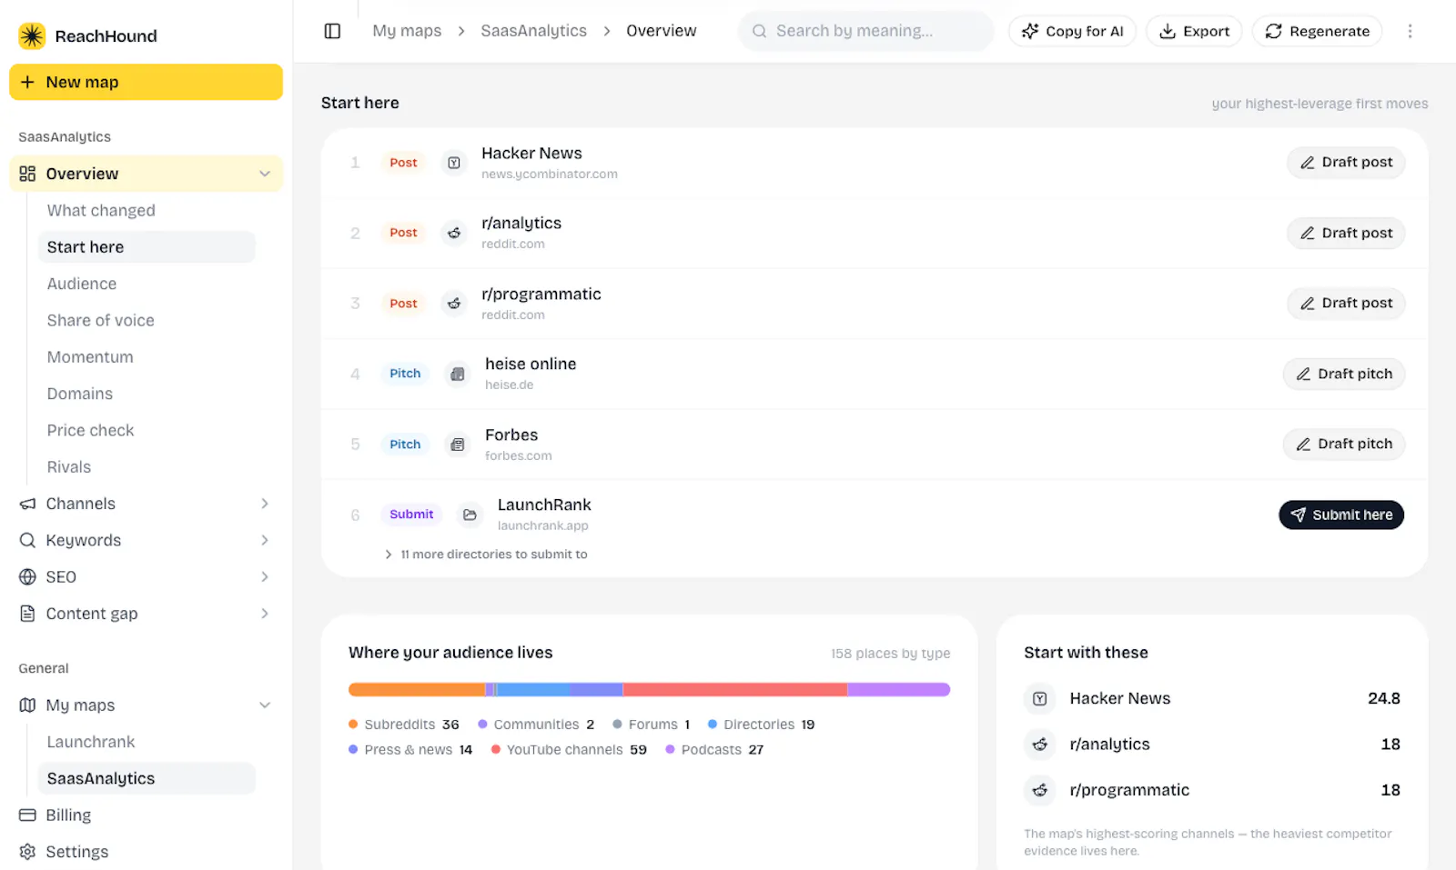
Task: Focus the Search by meaning field
Action: point(866,31)
